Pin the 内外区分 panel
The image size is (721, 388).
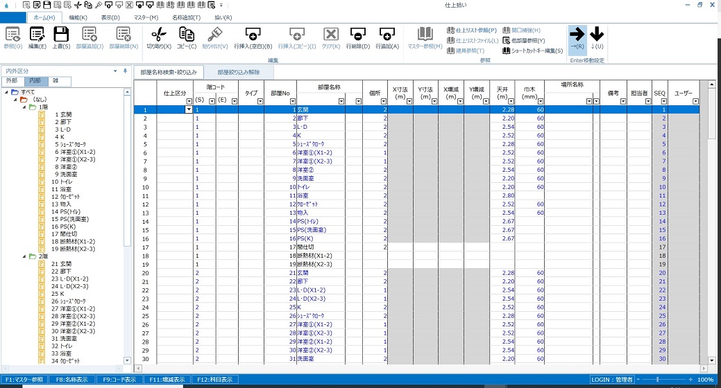[x=125, y=71]
